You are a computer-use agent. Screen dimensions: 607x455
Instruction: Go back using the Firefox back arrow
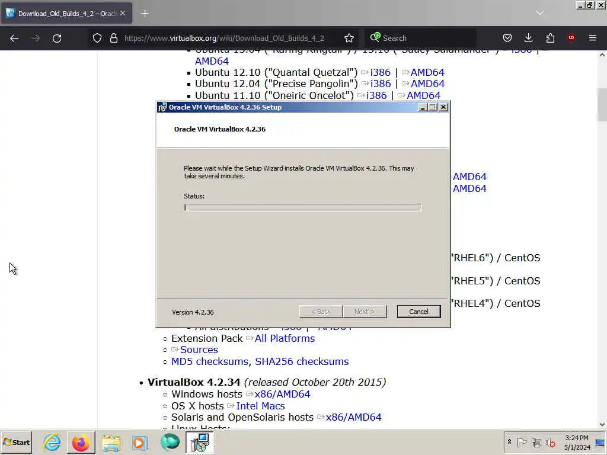tap(14, 38)
